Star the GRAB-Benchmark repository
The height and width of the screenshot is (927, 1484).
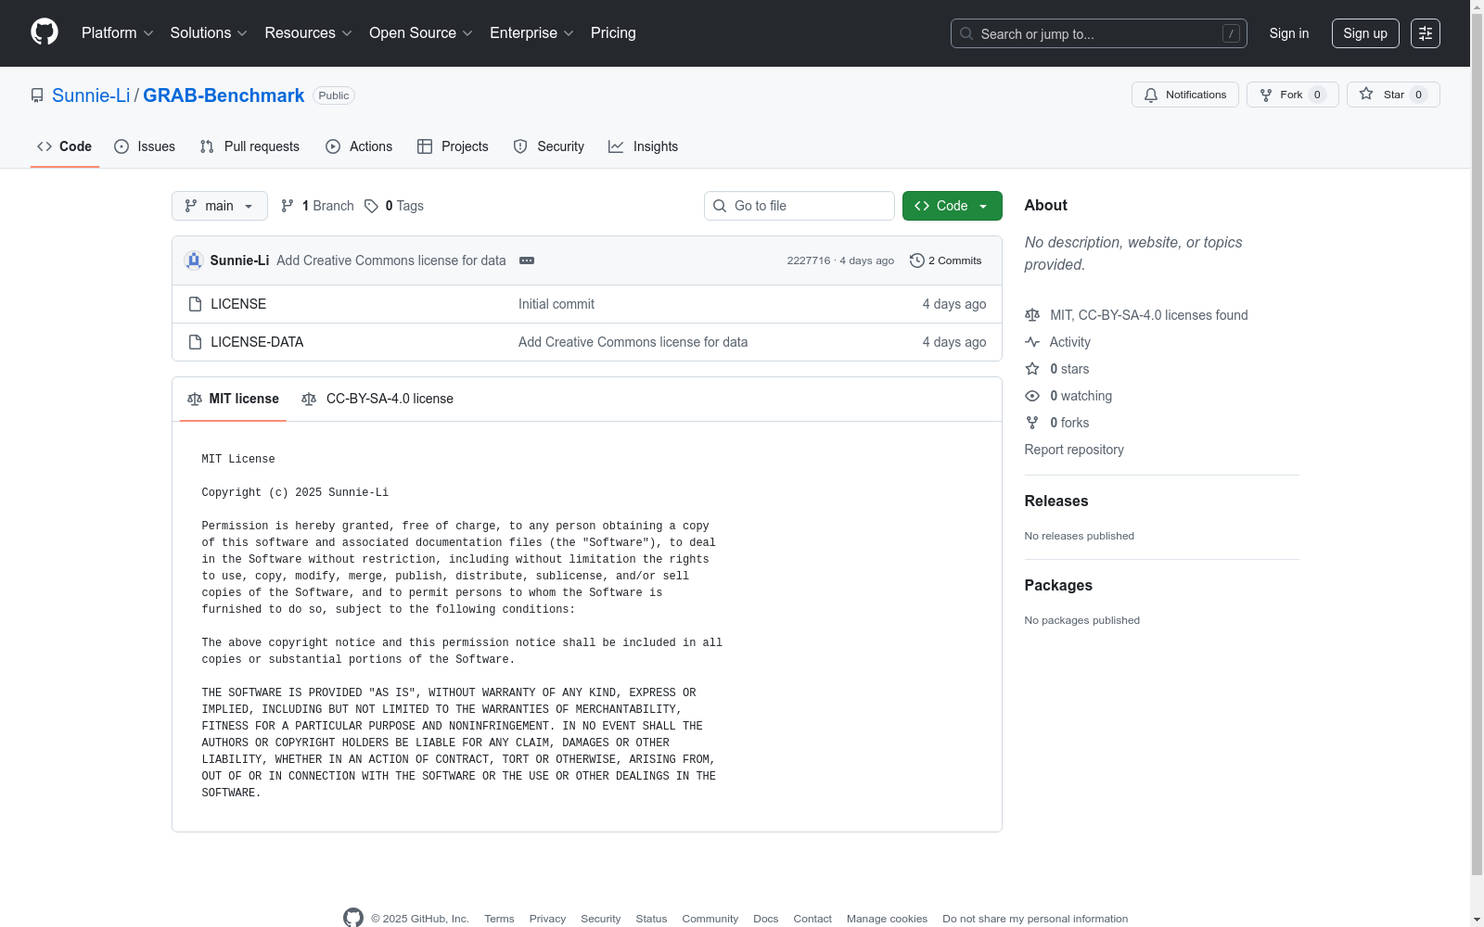pos(1393,95)
